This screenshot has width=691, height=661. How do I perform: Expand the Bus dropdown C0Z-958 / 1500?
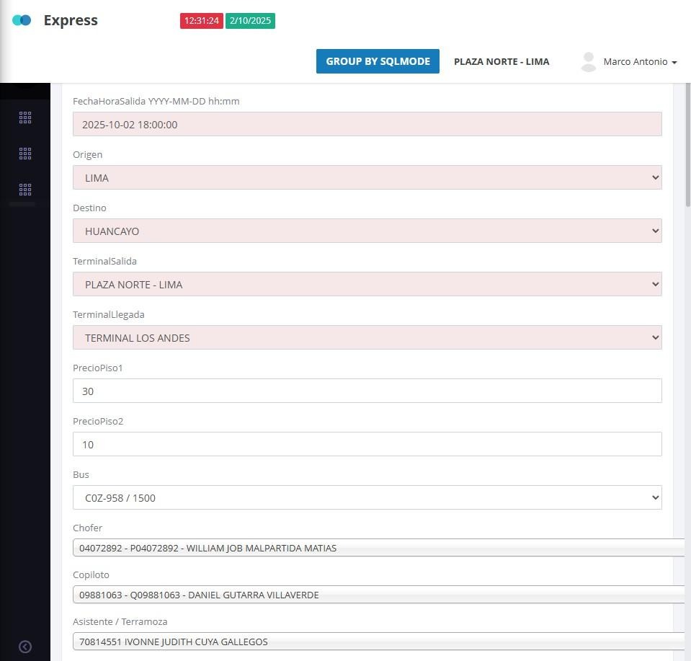coord(367,498)
